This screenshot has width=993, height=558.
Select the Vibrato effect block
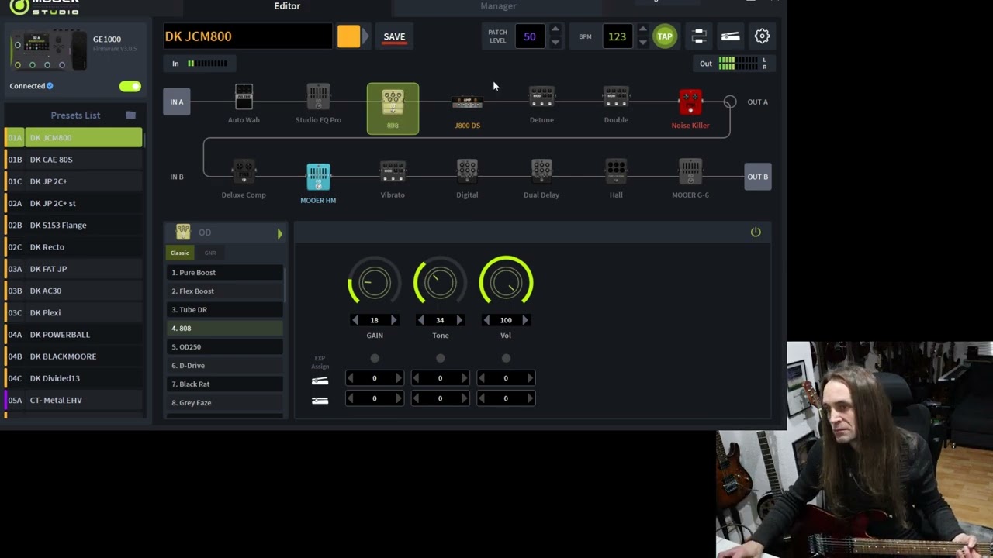(x=393, y=172)
